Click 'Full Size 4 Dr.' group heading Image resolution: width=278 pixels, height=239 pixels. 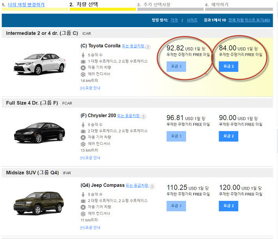[x=32, y=103]
